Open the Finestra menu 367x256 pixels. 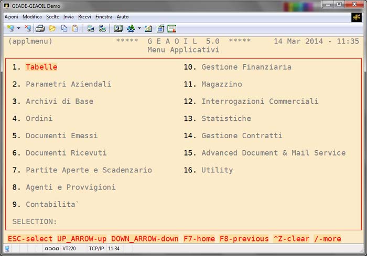pyautogui.click(x=103, y=17)
